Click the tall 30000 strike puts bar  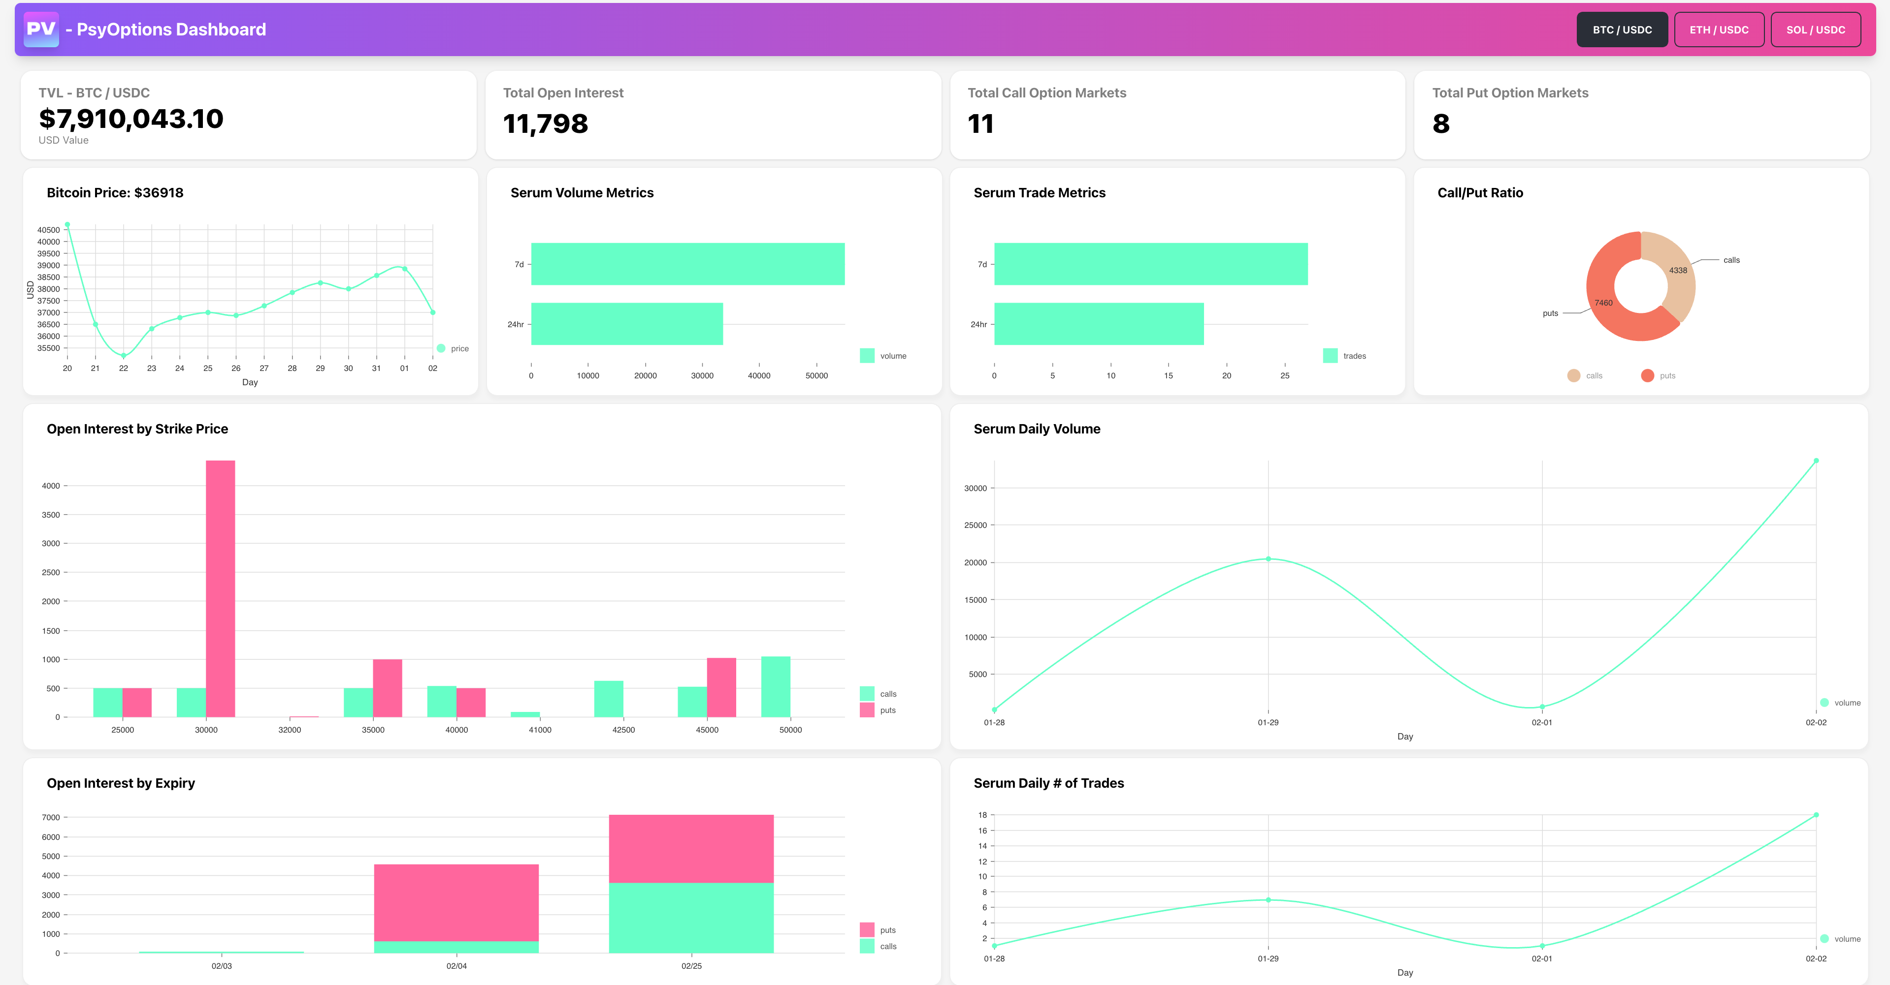click(x=220, y=586)
